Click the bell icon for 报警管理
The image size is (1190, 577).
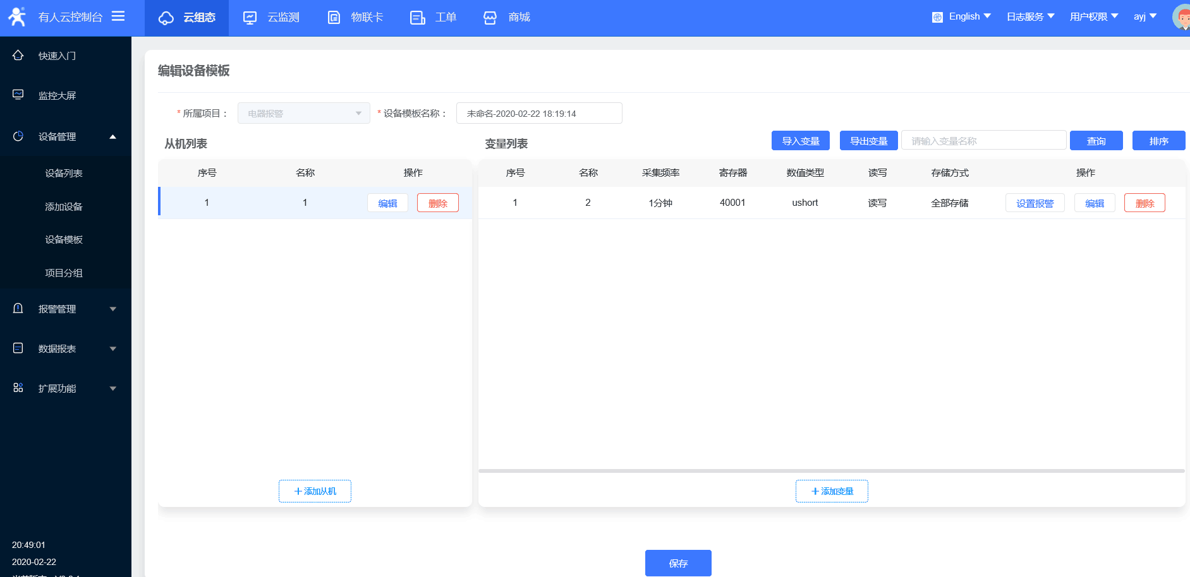(18, 309)
